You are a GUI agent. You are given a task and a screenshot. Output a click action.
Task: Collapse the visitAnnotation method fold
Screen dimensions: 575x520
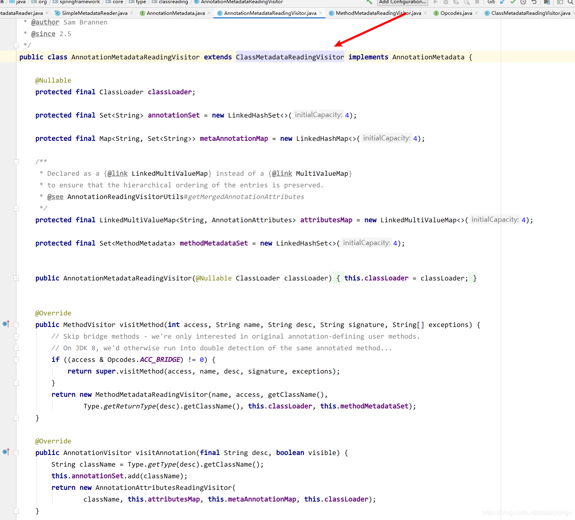[16, 453]
